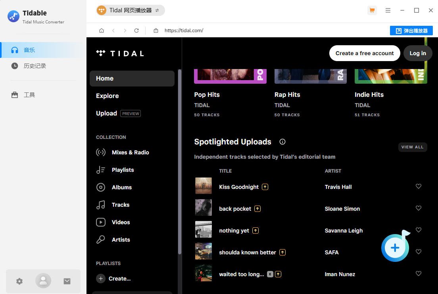The height and width of the screenshot is (294, 438).
Task: Favorite nothing yet with its heart icon
Action: point(419,230)
